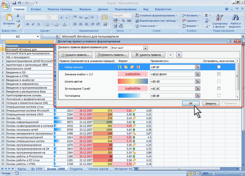This screenshot has width=245, height=176.
Task: Expand Вставить cells dropdown
Action: pos(200,15)
